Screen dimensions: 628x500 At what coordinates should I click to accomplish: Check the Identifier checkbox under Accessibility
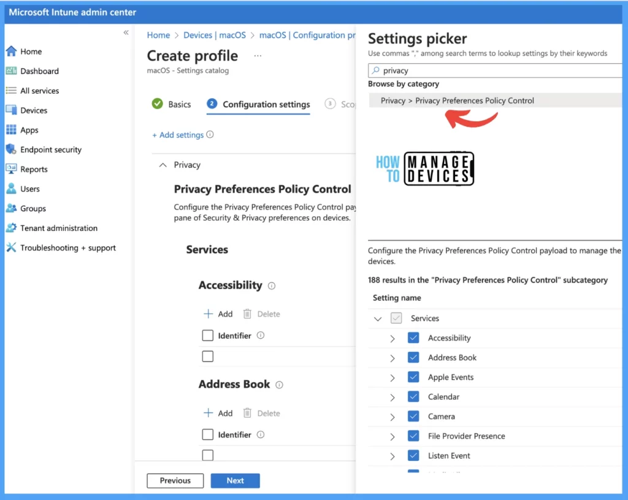pos(207,335)
